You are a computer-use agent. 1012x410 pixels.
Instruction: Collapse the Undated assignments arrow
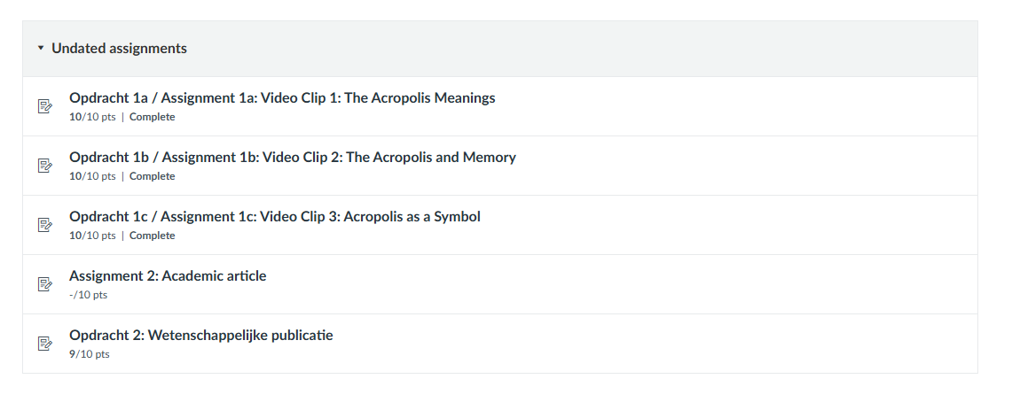[x=41, y=49]
